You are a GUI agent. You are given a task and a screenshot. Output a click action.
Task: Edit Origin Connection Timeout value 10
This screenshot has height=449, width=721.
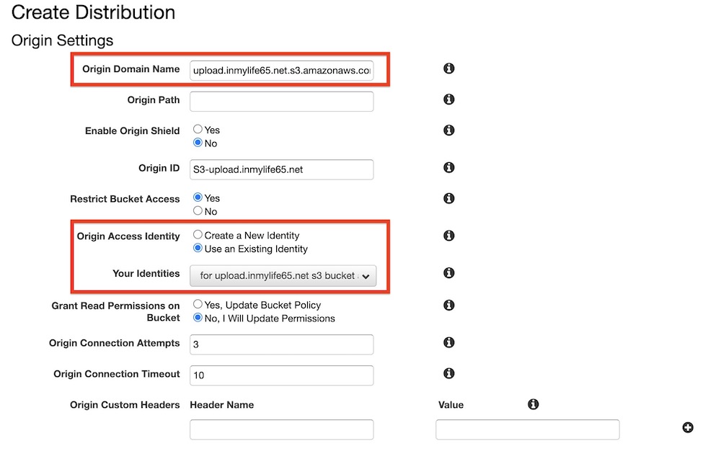pyautogui.click(x=281, y=375)
